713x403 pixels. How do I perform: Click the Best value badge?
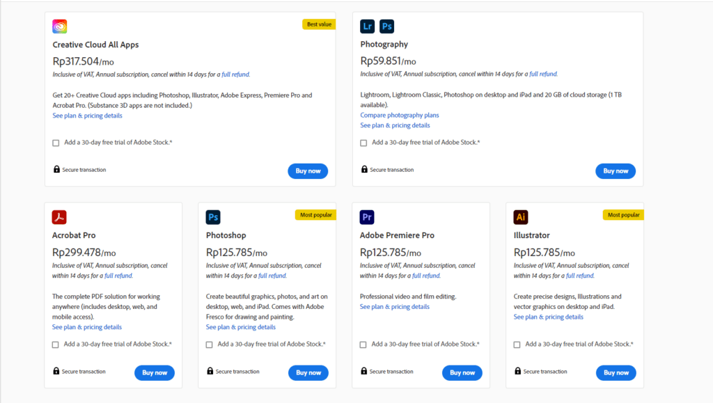point(319,24)
